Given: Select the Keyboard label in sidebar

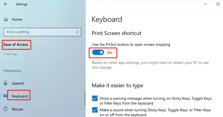Looking at the screenshot, I should click(x=20, y=96).
